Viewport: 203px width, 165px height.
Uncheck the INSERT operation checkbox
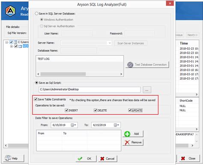click(66, 110)
